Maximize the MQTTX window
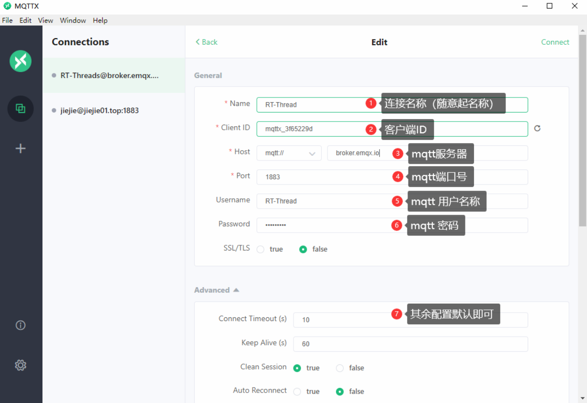This screenshot has width=587, height=403. pyautogui.click(x=549, y=6)
